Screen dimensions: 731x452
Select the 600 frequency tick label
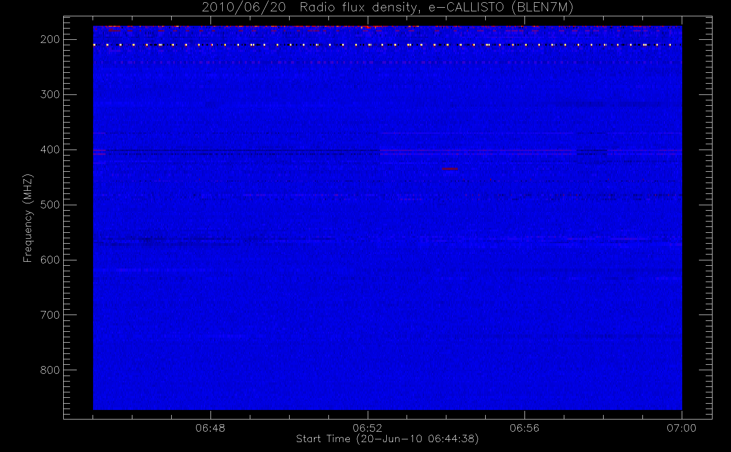point(50,260)
